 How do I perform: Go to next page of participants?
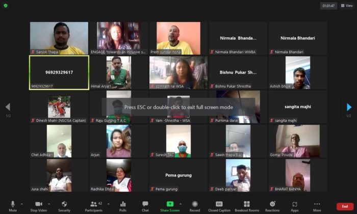[x=349, y=107]
